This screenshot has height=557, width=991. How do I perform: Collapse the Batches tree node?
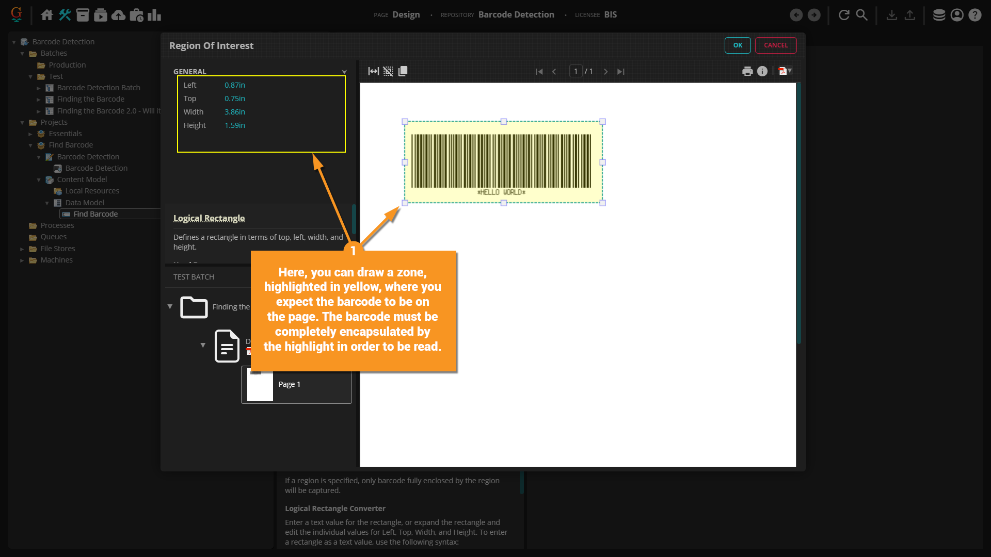pos(22,54)
